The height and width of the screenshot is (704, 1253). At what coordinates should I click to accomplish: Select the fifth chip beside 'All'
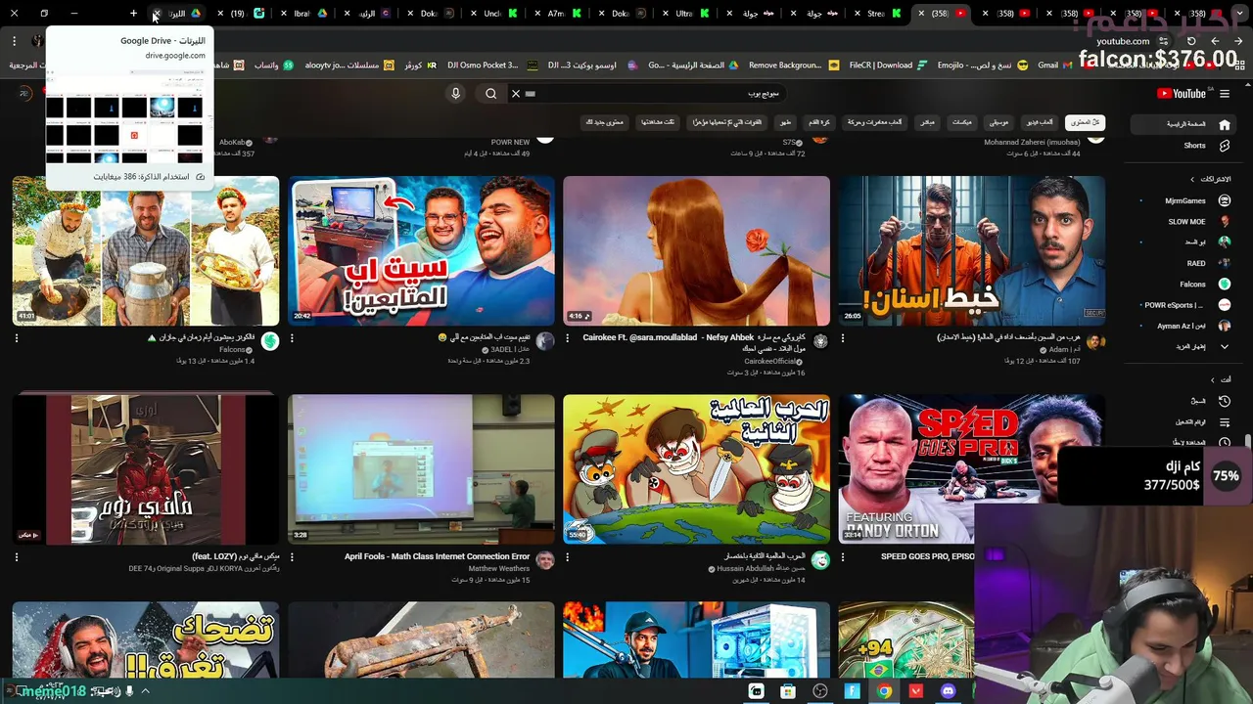pyautogui.click(x=927, y=122)
